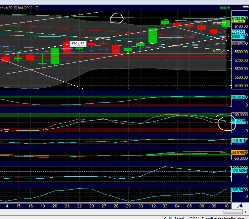Click the tall green candle at '12
The height and width of the screenshot is (219, 249).
coord(152,36)
